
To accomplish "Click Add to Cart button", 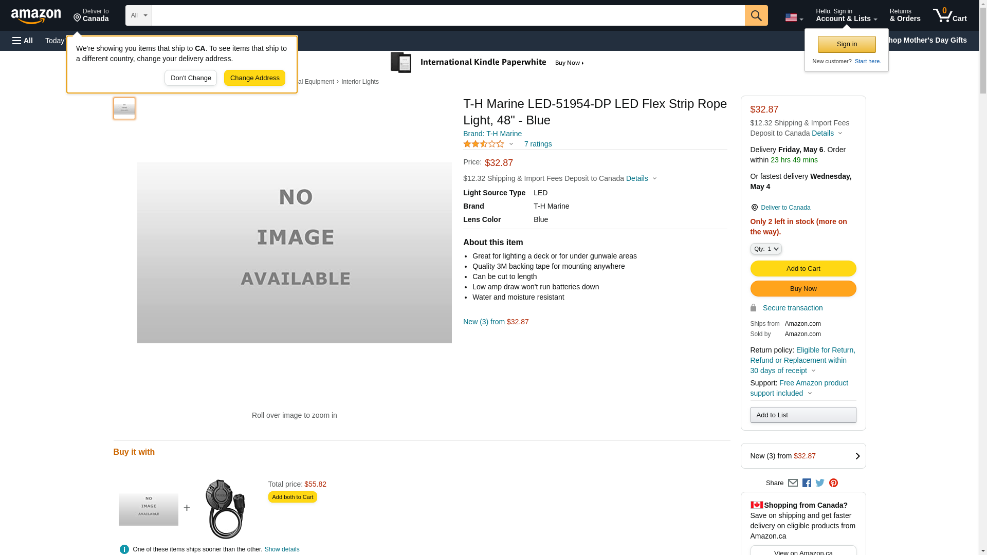I will point(803,268).
